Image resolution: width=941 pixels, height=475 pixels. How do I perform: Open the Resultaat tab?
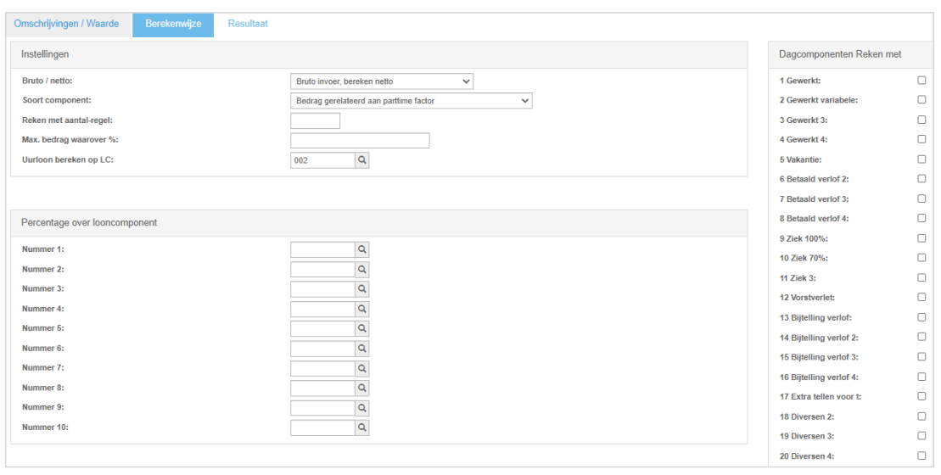[248, 24]
